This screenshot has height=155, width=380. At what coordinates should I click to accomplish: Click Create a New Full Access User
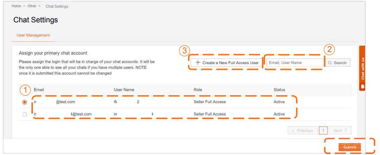point(227,62)
